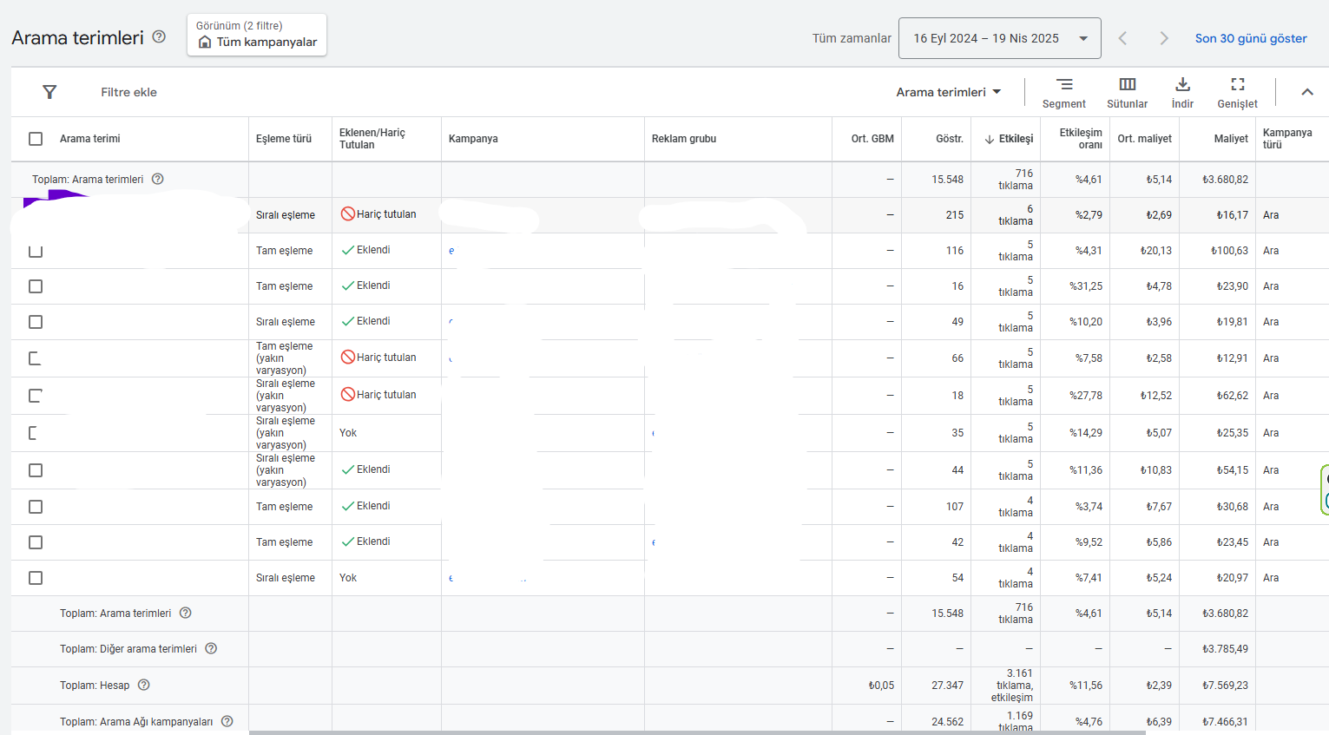The height and width of the screenshot is (735, 1329).
Task: Tick checkbox for row with ₺54,15 cost
Action: click(x=36, y=470)
